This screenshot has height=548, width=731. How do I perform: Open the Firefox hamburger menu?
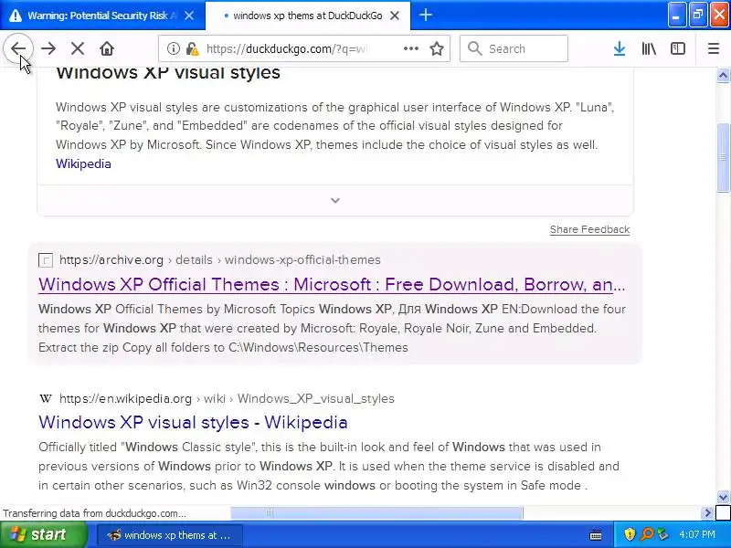[x=714, y=48]
